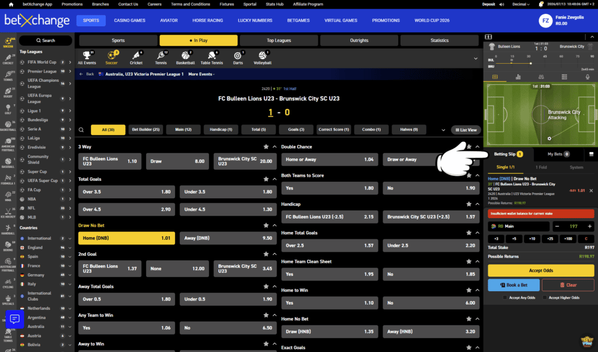598x352 pixels.
Task: Select Both Teams to Score Yes
Action: [329, 188]
